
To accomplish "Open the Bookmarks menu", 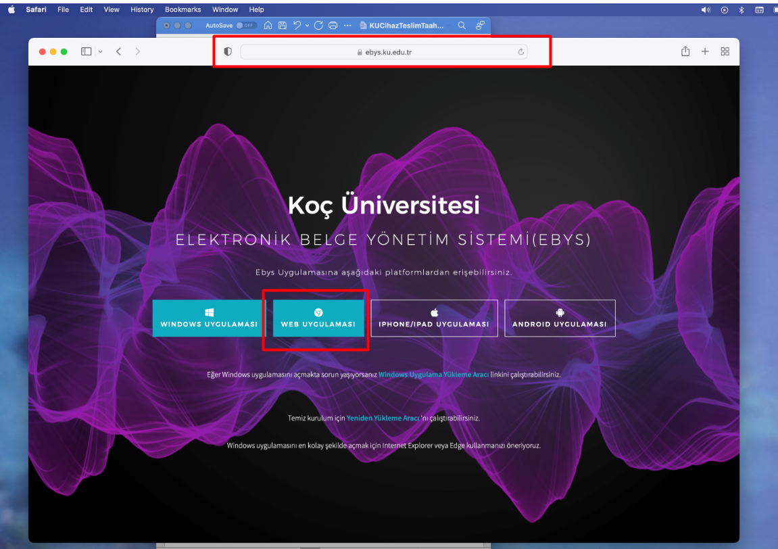I will tap(183, 9).
